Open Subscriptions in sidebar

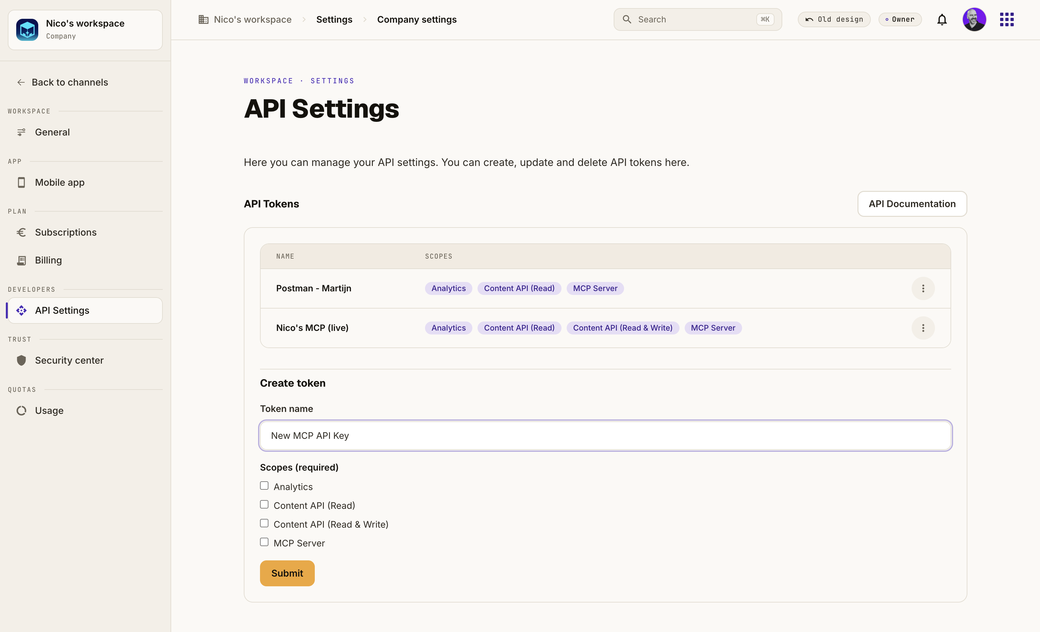85,232
